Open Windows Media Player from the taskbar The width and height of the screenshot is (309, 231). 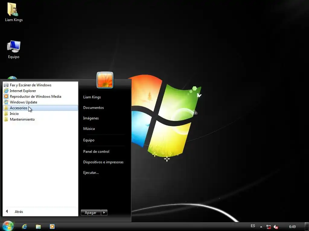pyautogui.click(x=52, y=226)
